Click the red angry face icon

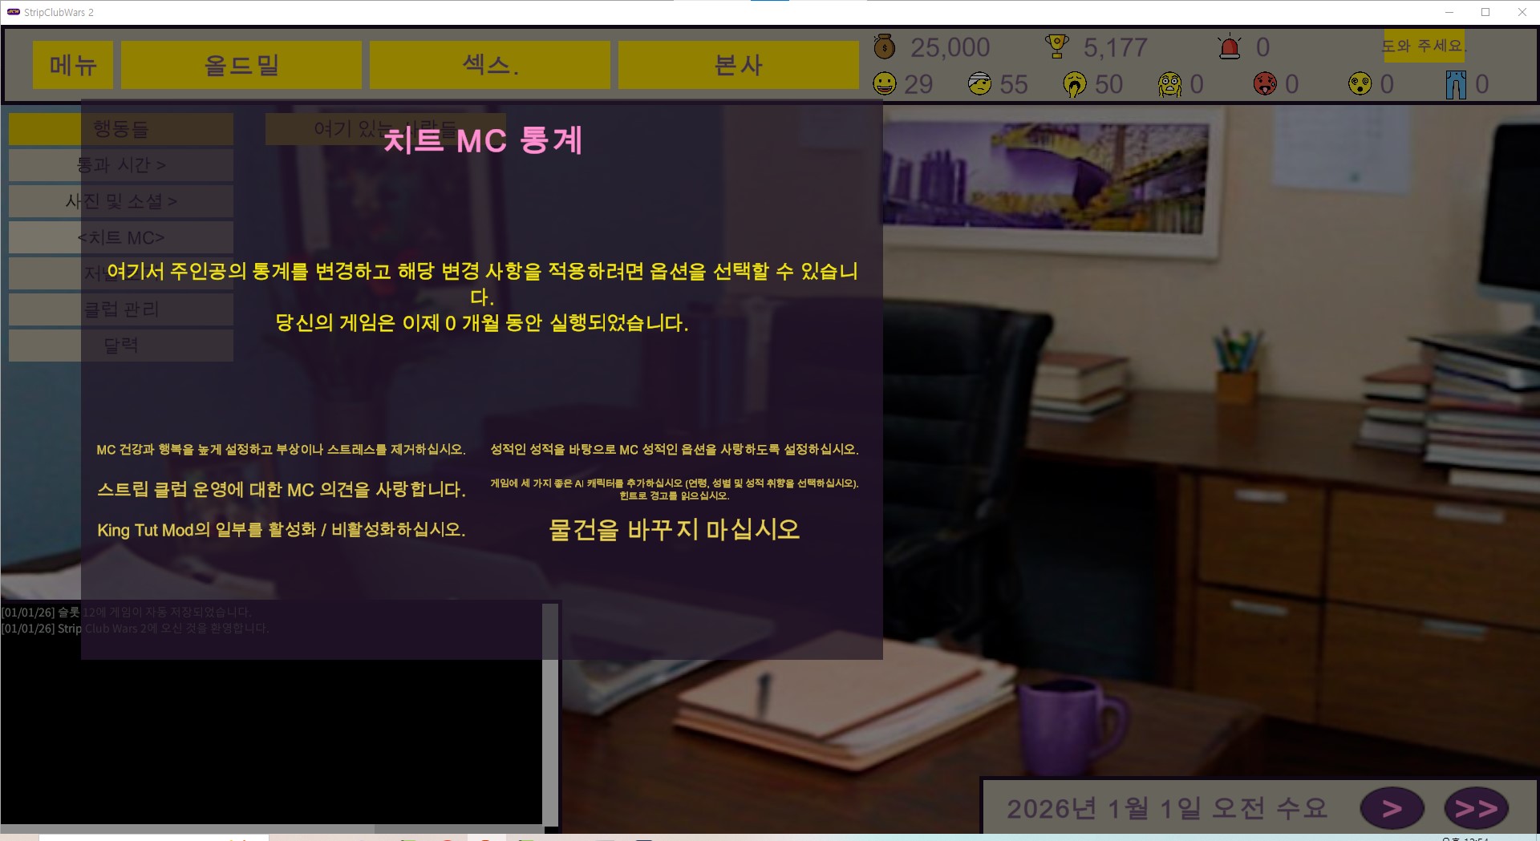click(1265, 84)
